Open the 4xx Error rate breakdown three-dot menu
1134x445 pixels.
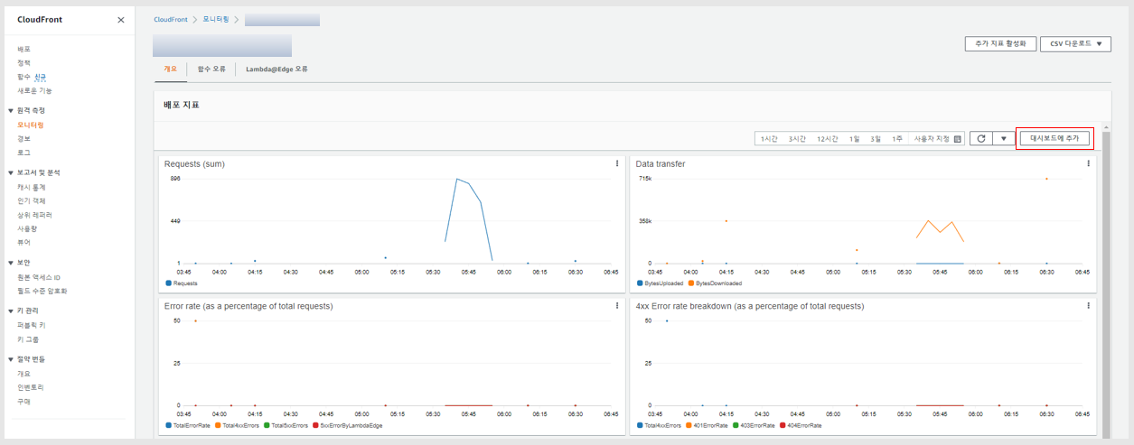point(1088,306)
